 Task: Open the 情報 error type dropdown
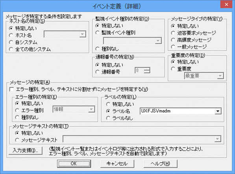pos(74,109)
